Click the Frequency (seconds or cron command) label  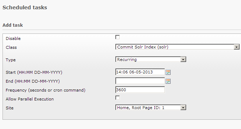(x=46, y=90)
